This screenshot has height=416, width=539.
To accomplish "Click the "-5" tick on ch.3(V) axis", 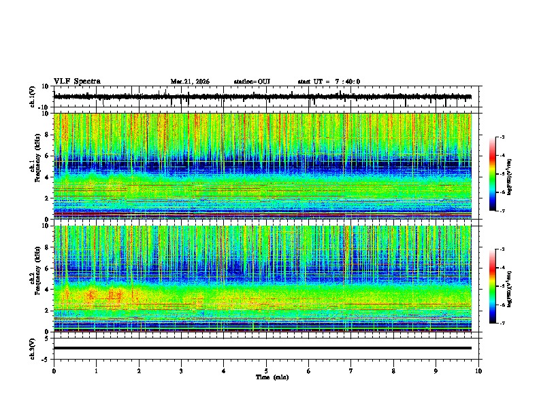I will tap(46, 360).
